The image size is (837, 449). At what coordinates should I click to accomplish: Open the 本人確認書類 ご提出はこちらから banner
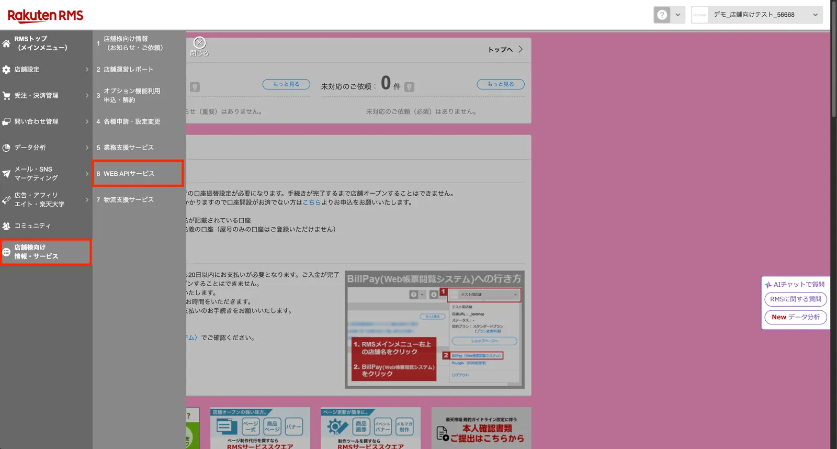pos(481,429)
